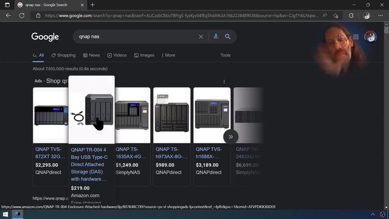View site information lock icon

click(38, 16)
